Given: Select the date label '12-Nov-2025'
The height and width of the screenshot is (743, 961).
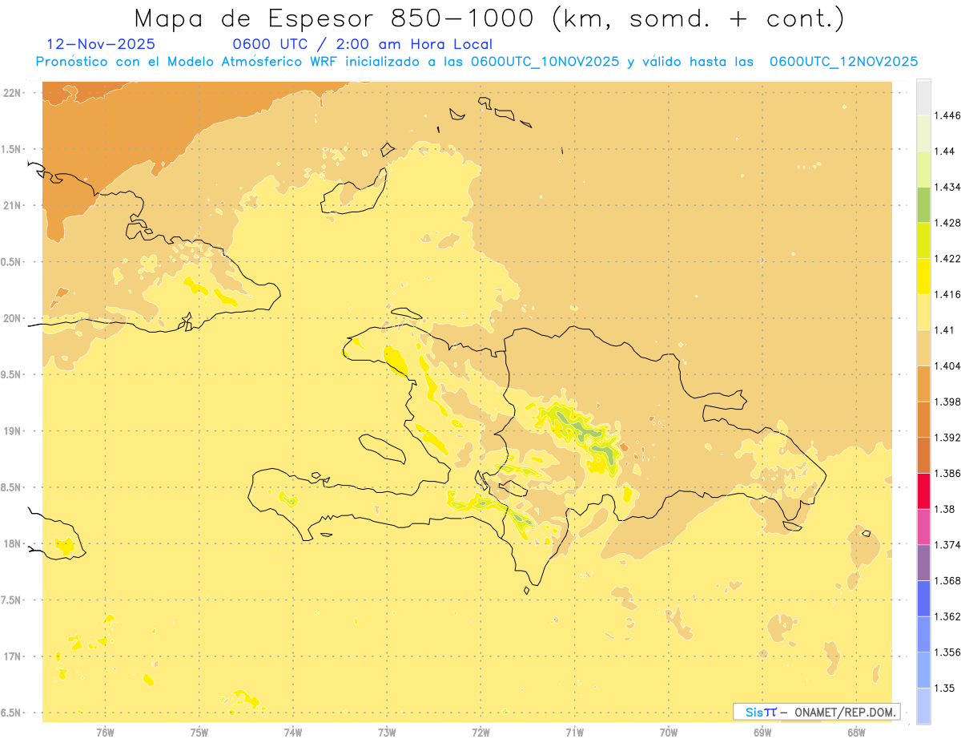Looking at the screenshot, I should tap(101, 45).
